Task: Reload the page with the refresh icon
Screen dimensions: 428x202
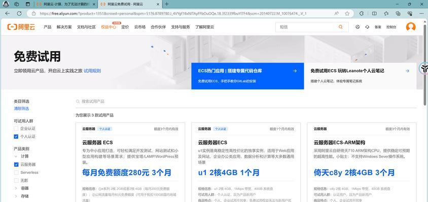Action: [x=19, y=13]
